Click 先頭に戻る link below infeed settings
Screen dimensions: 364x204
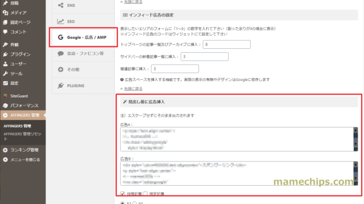tap(133, 88)
